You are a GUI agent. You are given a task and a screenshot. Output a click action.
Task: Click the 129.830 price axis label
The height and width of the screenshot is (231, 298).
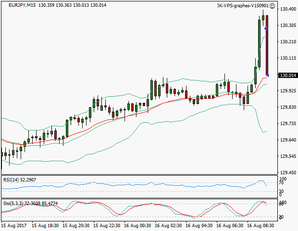point(287,107)
